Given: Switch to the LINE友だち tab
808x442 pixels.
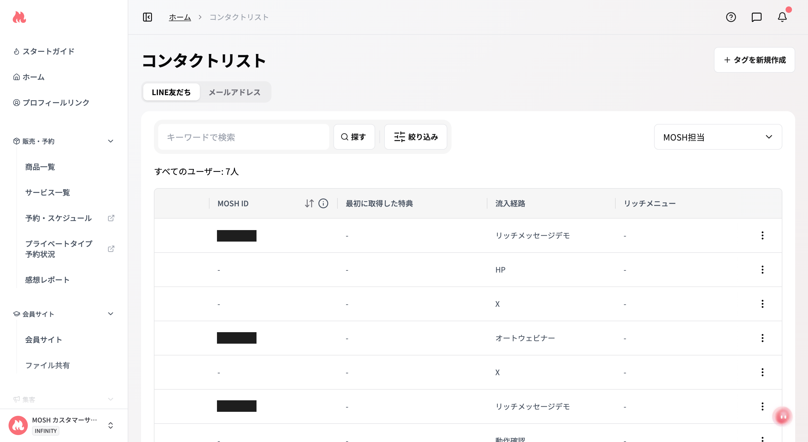Looking at the screenshot, I should tap(171, 92).
